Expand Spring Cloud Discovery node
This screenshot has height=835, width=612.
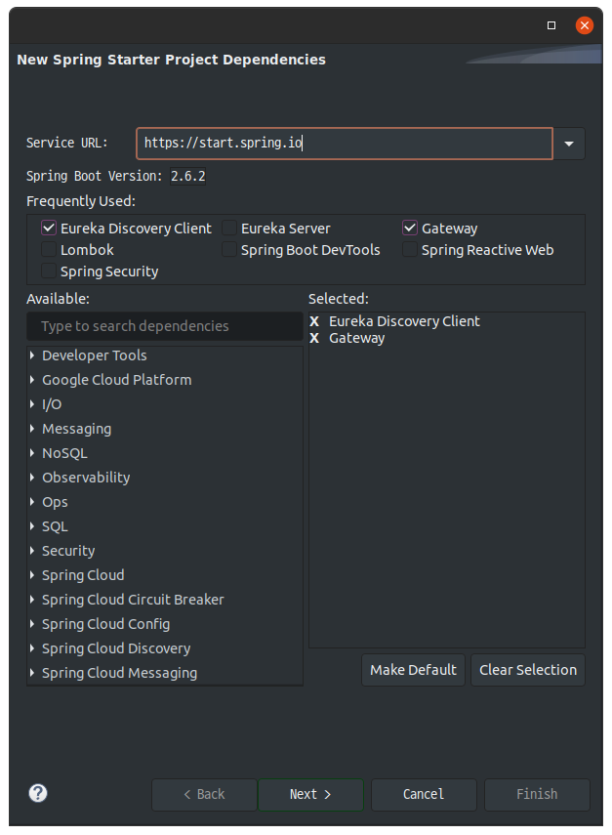coord(32,648)
